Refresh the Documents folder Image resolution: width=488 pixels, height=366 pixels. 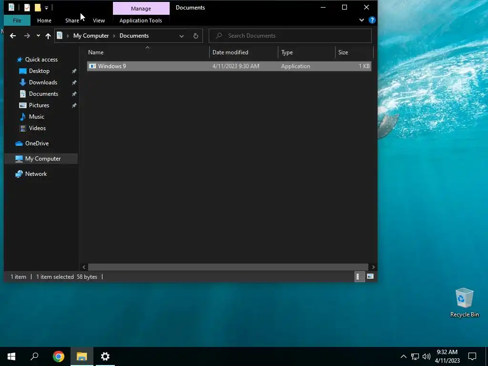click(196, 36)
